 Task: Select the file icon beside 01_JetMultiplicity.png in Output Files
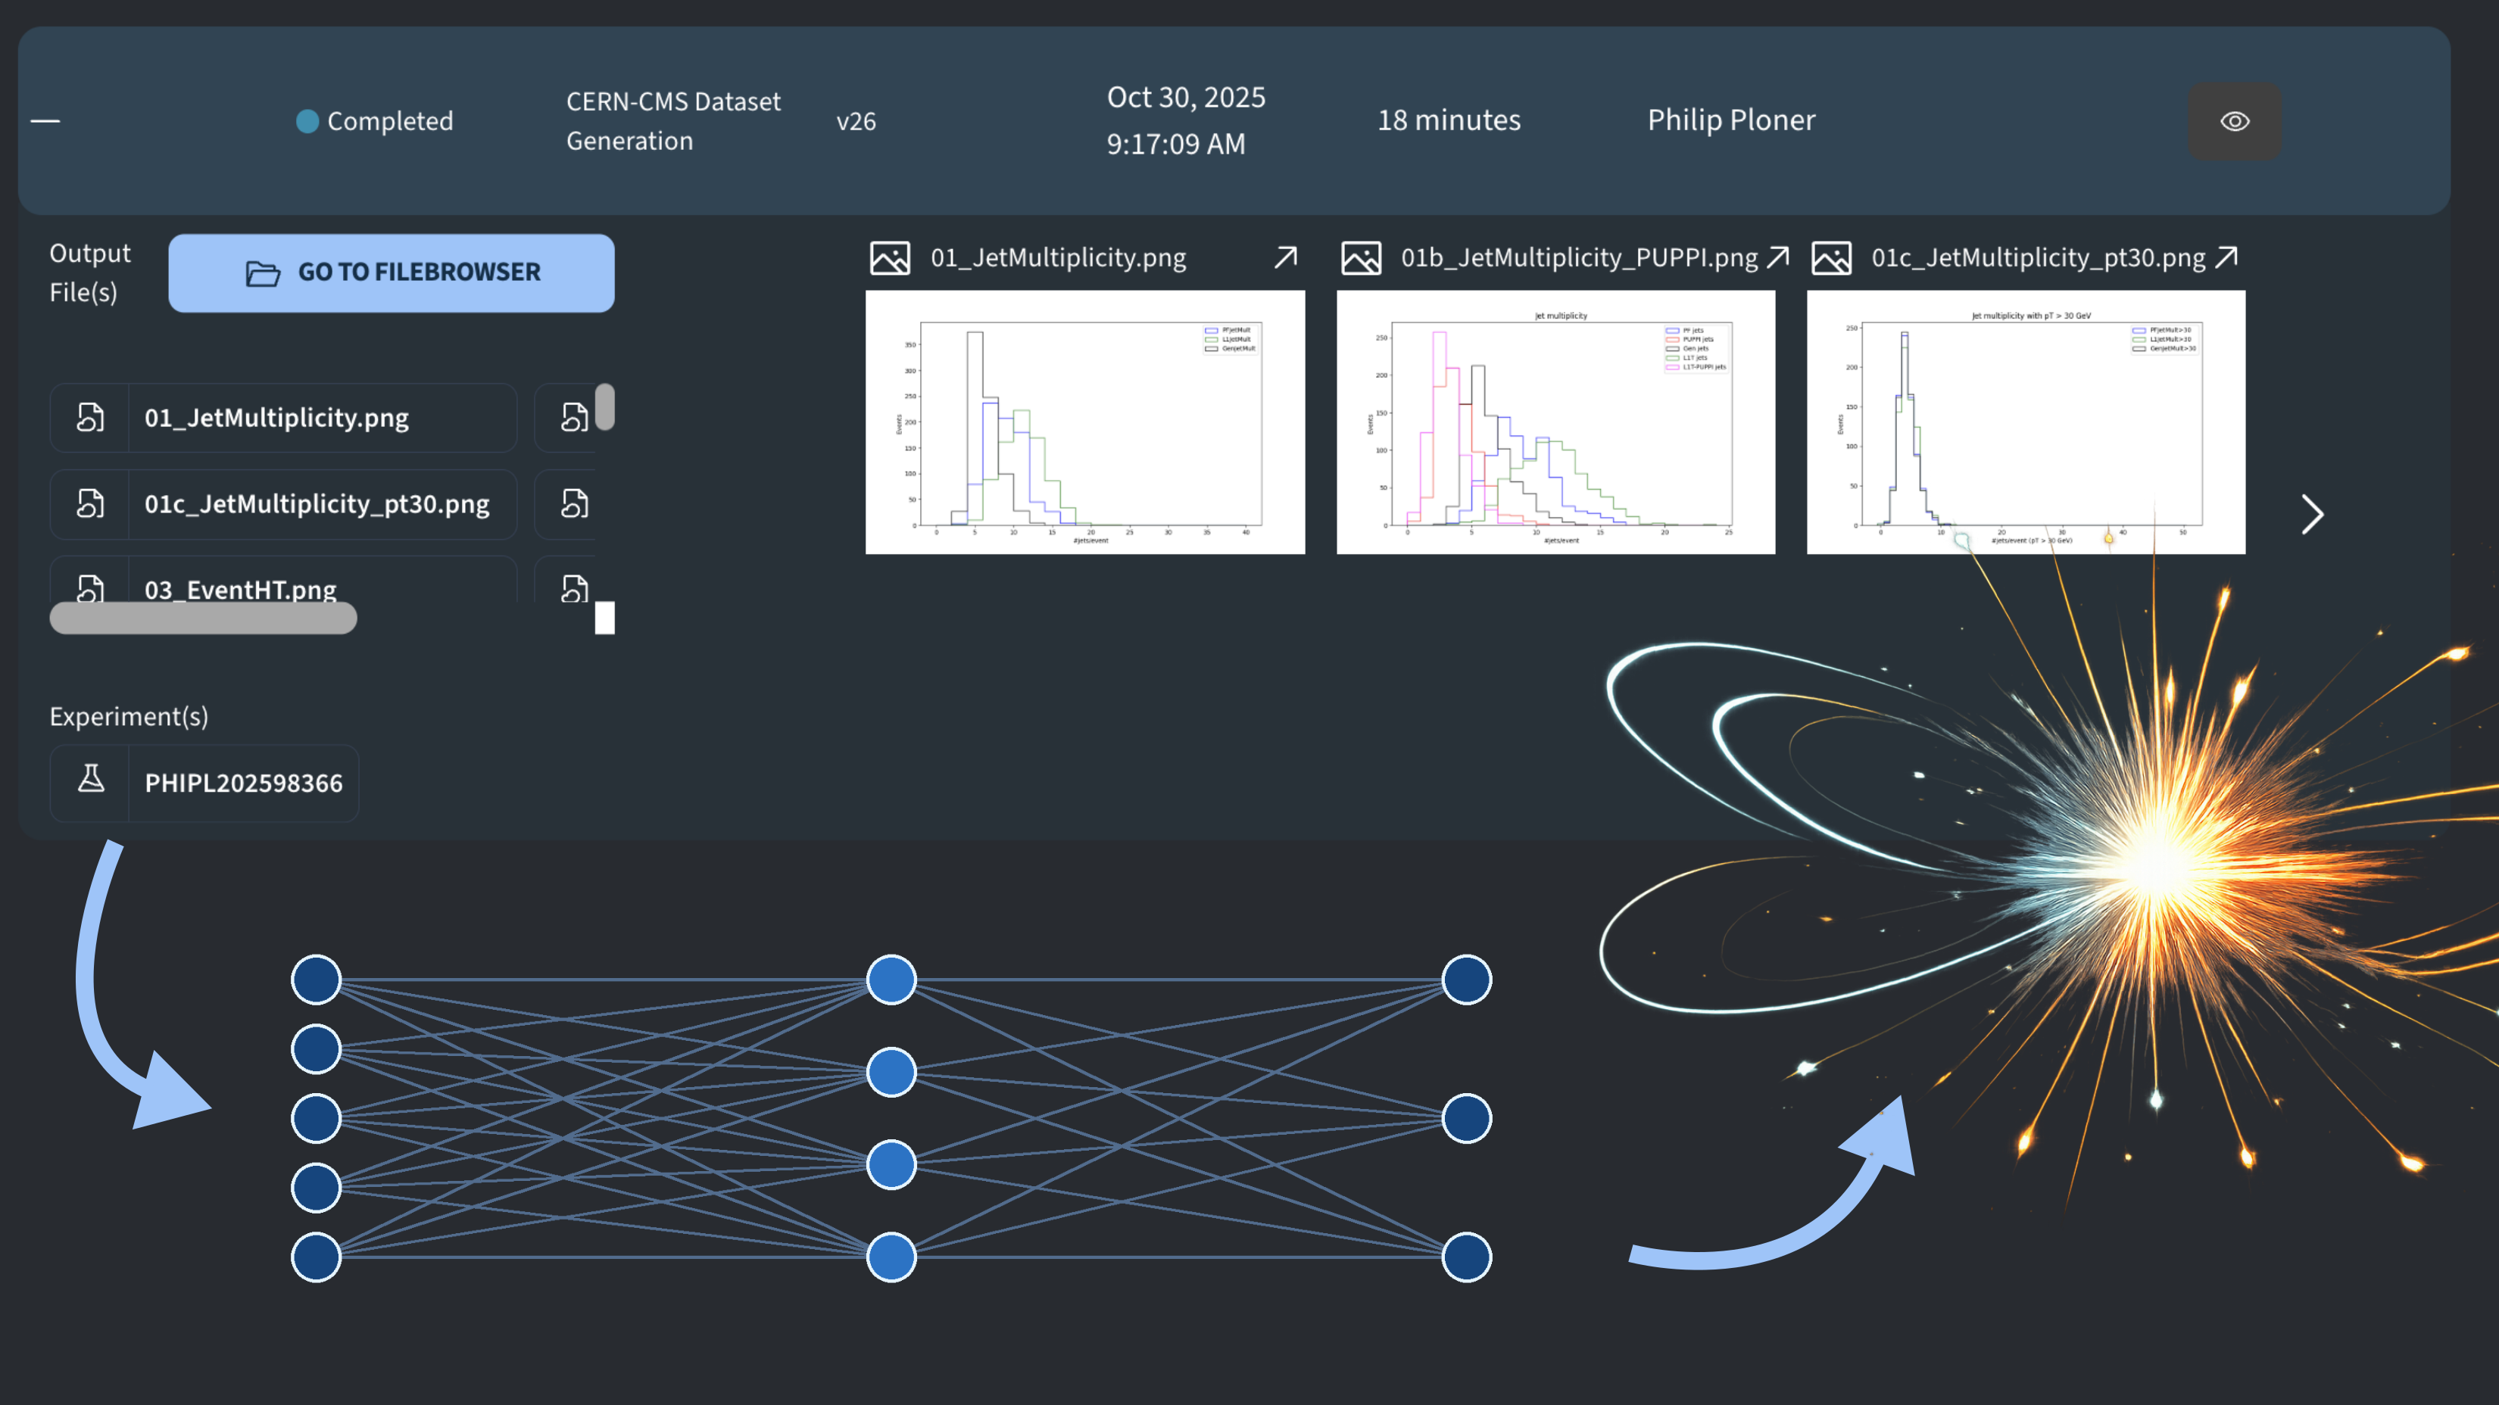[89, 418]
